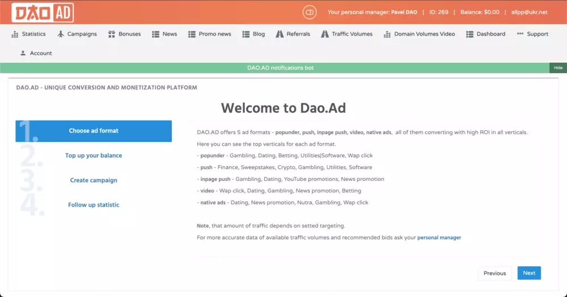This screenshot has width=567, height=297.
Task: Open the Campaigns menu item
Action: point(77,34)
